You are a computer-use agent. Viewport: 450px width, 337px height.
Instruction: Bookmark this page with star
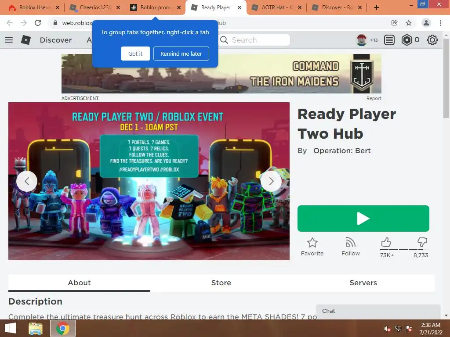point(409,23)
